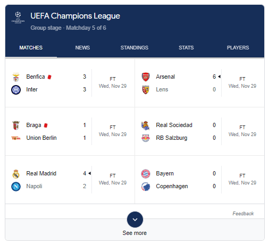Click the Bayern club crest
The width and height of the screenshot is (269, 244).
[146, 174]
